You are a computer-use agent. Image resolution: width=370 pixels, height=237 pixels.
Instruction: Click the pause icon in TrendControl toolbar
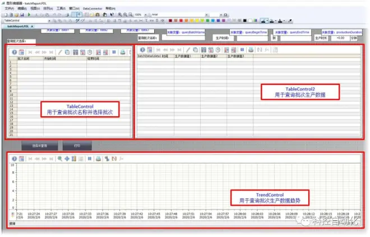click(90, 159)
